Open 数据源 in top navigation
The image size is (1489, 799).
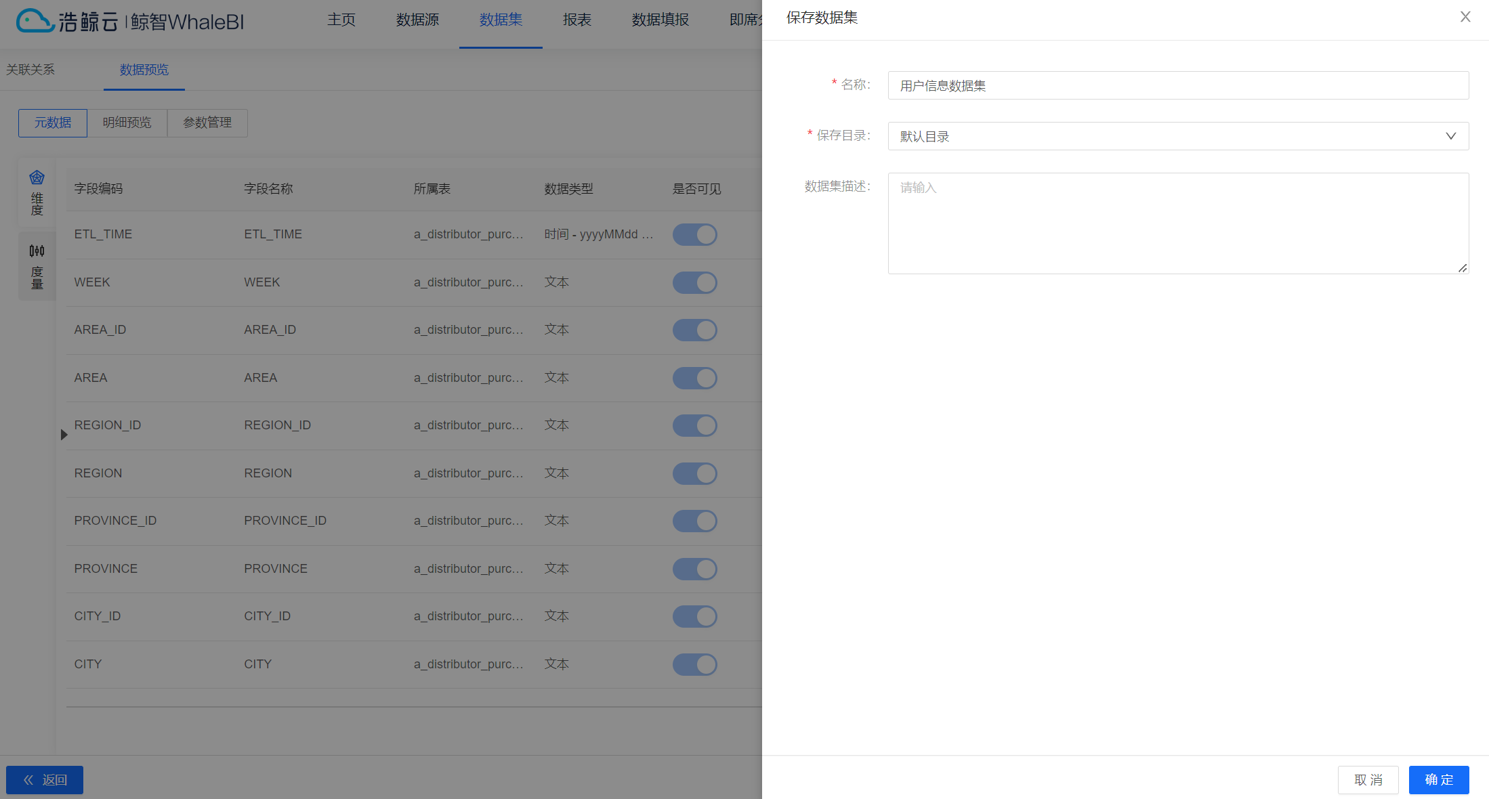[x=417, y=20]
